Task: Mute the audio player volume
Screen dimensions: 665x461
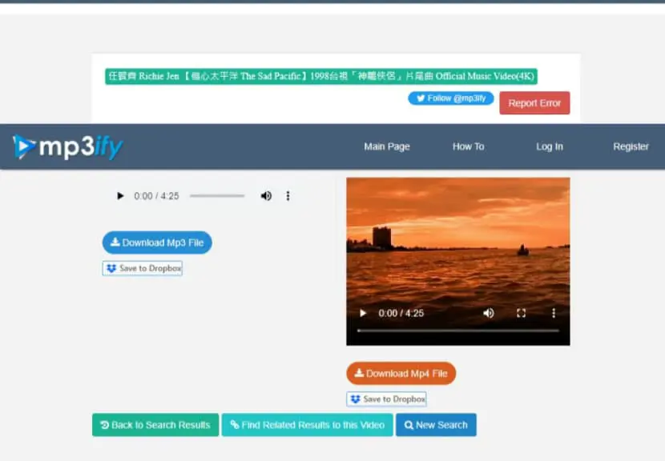Action: (x=266, y=196)
